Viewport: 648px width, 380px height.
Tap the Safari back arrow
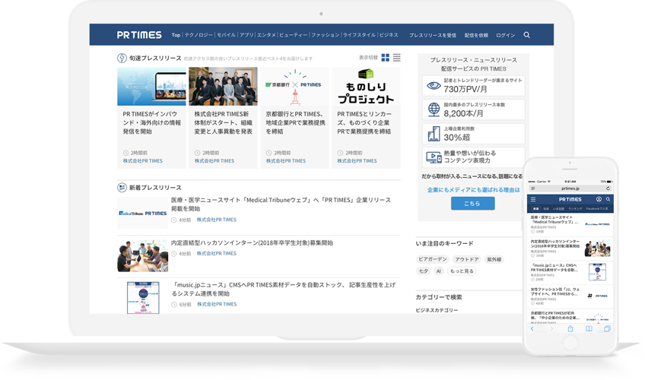(x=533, y=328)
